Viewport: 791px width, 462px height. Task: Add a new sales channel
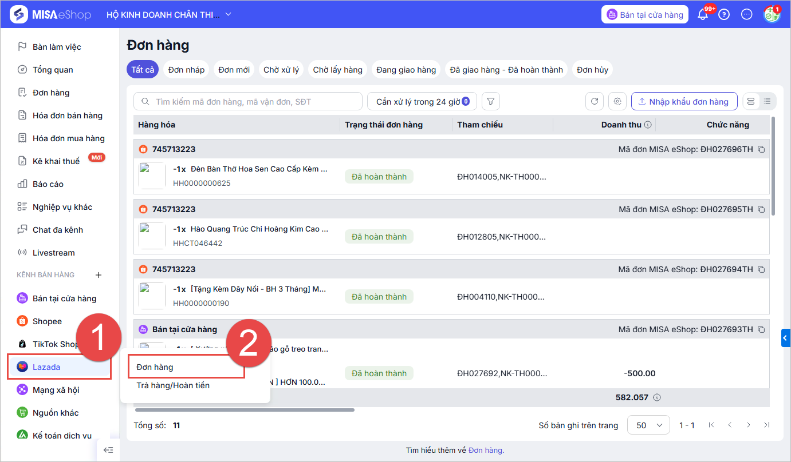click(99, 275)
